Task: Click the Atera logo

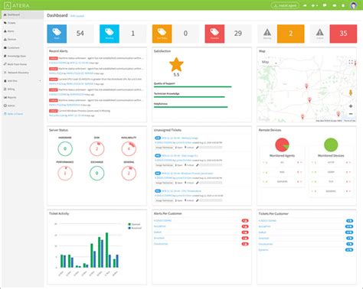Action: click(x=17, y=5)
